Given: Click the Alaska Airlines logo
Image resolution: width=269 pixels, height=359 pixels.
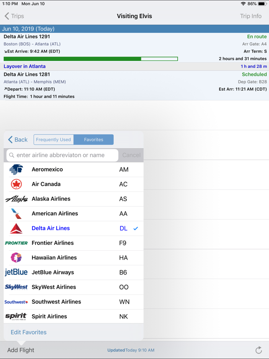Looking at the screenshot, I should (16, 199).
